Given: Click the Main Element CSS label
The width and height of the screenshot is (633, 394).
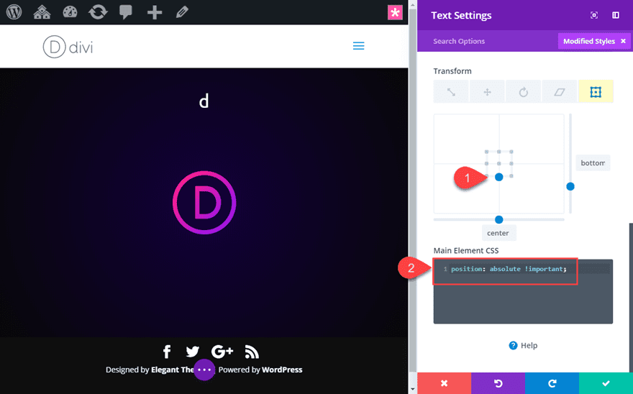Looking at the screenshot, I should [466, 251].
